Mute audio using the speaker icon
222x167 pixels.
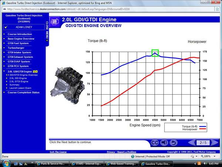(164, 143)
